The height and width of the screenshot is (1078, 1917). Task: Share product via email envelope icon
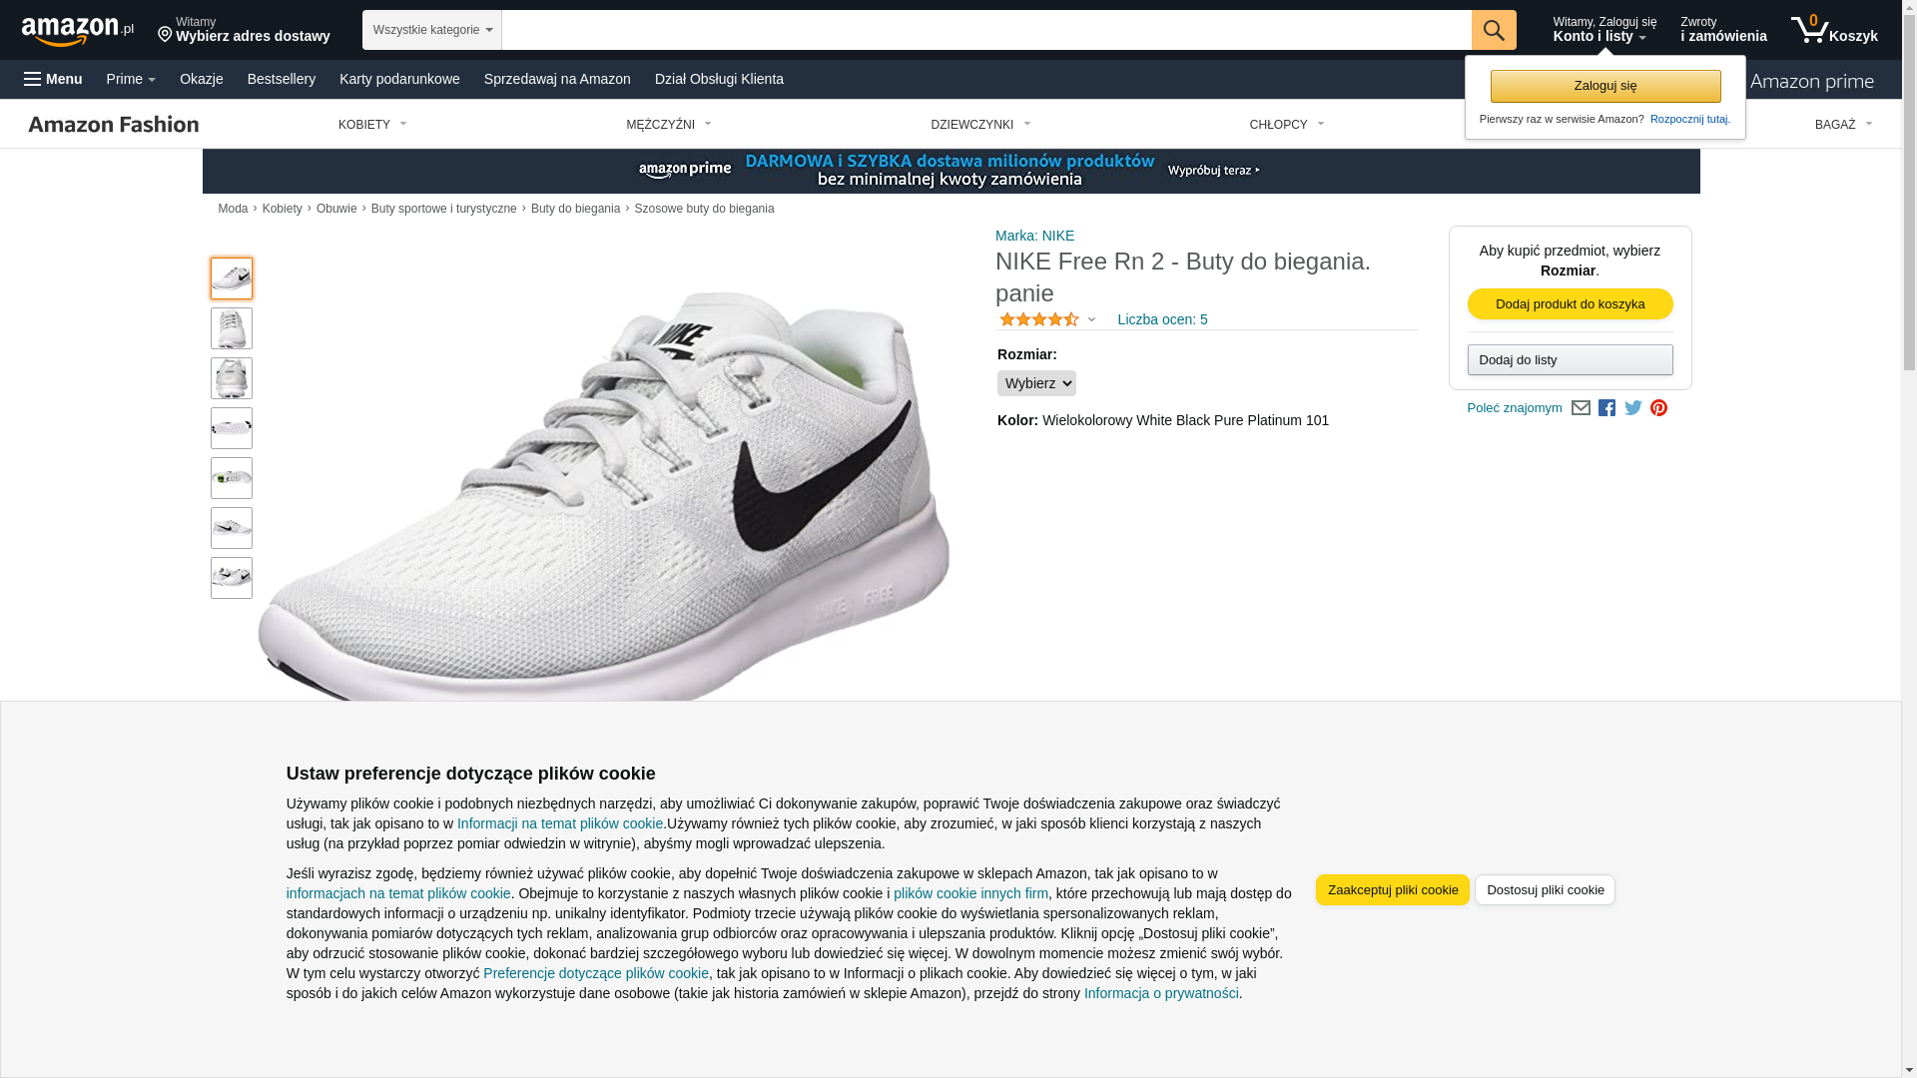[1581, 408]
